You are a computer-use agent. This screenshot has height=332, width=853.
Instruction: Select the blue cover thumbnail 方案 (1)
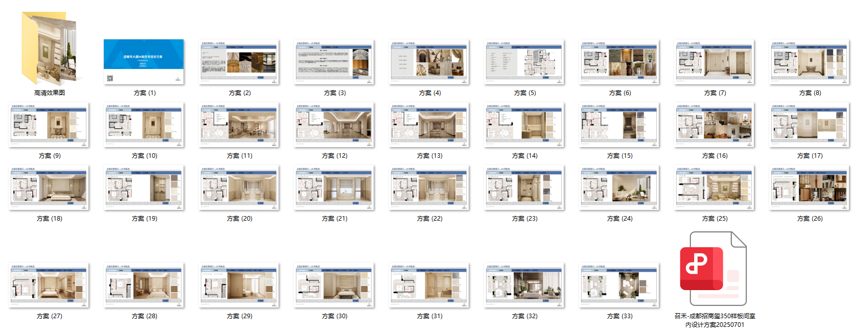(x=144, y=61)
